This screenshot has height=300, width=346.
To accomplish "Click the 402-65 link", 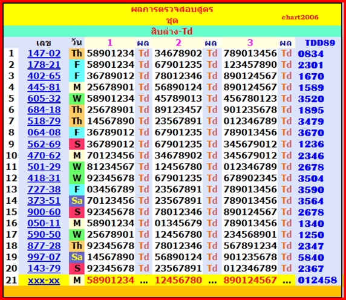I will tap(44, 76).
